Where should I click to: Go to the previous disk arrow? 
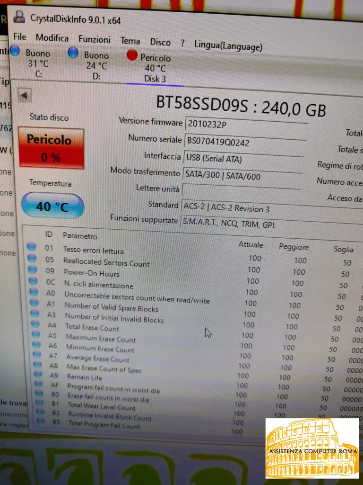25,96
